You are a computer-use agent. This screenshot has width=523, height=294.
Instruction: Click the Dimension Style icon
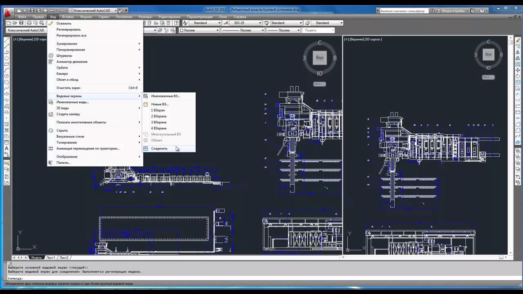pyautogui.click(x=226, y=23)
